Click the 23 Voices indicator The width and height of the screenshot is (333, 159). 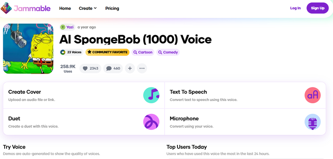coord(71,52)
